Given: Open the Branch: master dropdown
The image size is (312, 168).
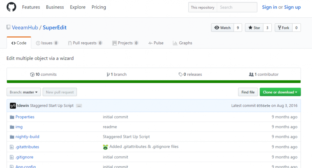Looking at the screenshot, I should [24, 92].
